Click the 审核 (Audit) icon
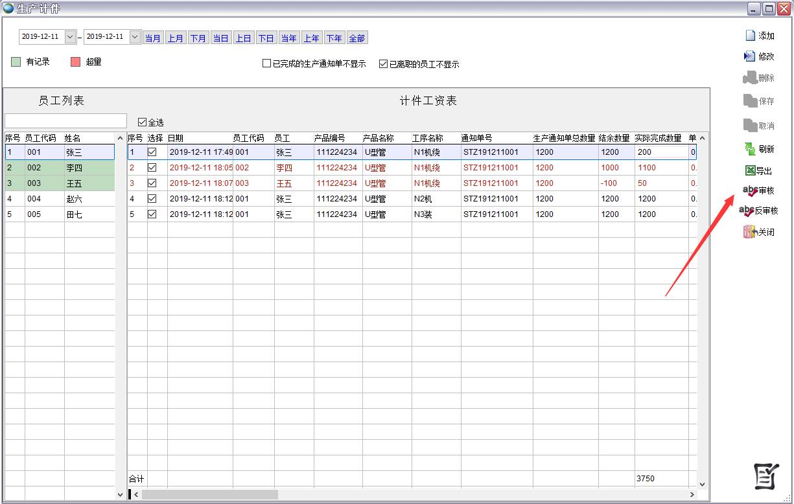This screenshot has width=794, height=504. coord(749,190)
